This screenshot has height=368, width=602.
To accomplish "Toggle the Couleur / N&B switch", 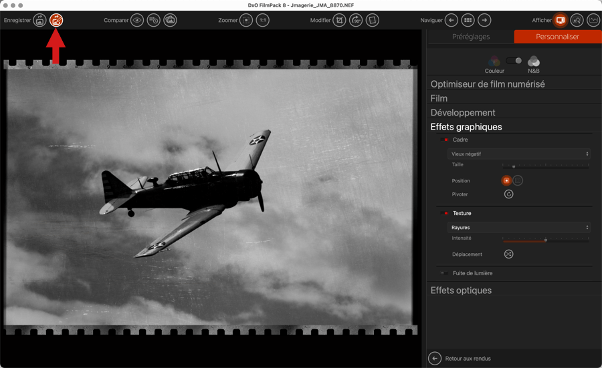I will pos(514,61).
